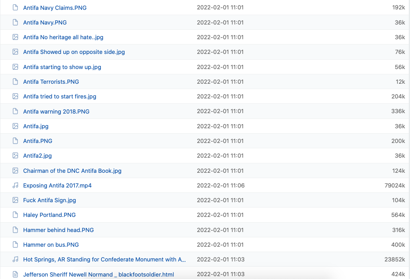Select the 104k size of Fuck Antifa Sign

(x=399, y=200)
